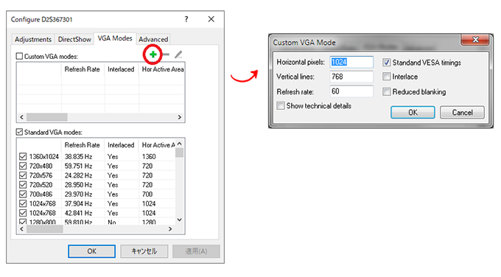The width and height of the screenshot is (501, 277).
Task: Click the Refresh rate field
Action: click(351, 91)
